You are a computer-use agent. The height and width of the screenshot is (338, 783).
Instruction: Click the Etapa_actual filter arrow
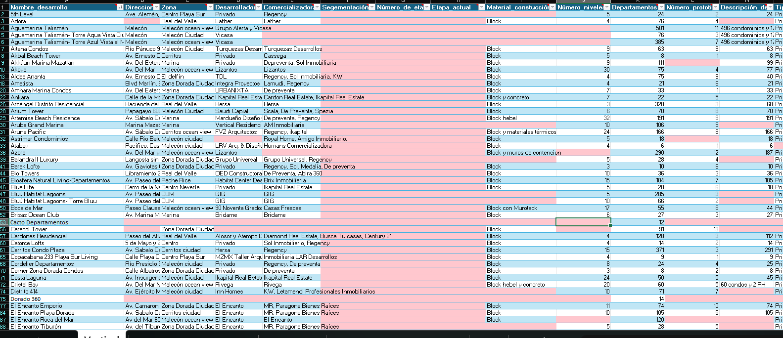482,7
